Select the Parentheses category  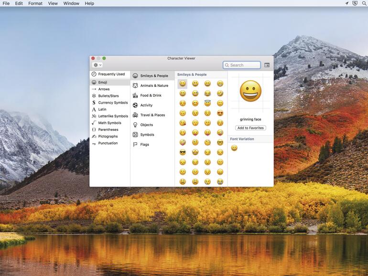109,129
